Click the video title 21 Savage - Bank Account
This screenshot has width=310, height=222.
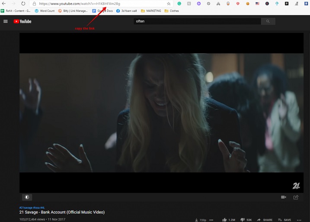(x=62, y=212)
